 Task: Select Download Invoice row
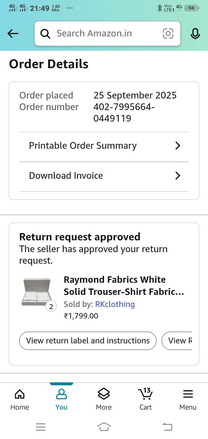coord(104,176)
